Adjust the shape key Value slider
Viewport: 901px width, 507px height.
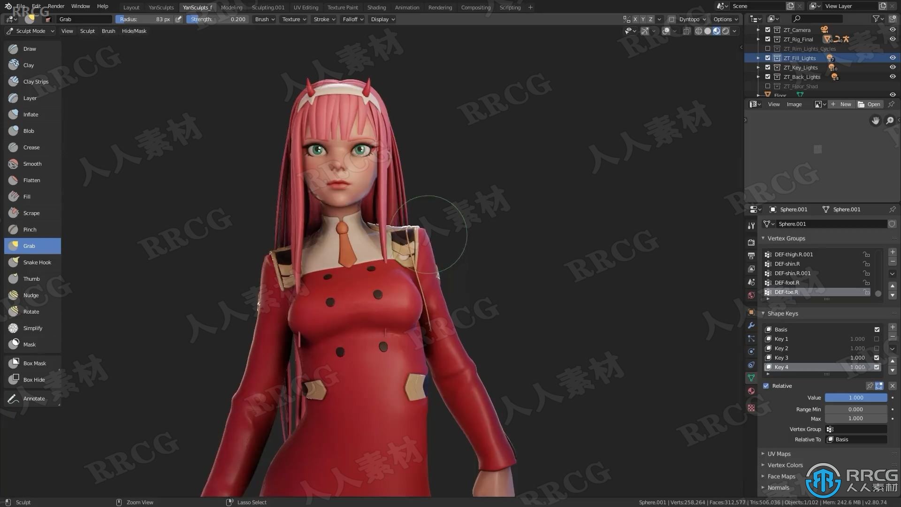[x=856, y=398]
